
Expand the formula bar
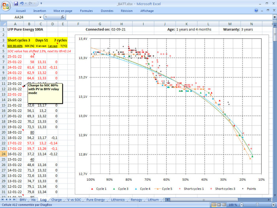pos(275,17)
